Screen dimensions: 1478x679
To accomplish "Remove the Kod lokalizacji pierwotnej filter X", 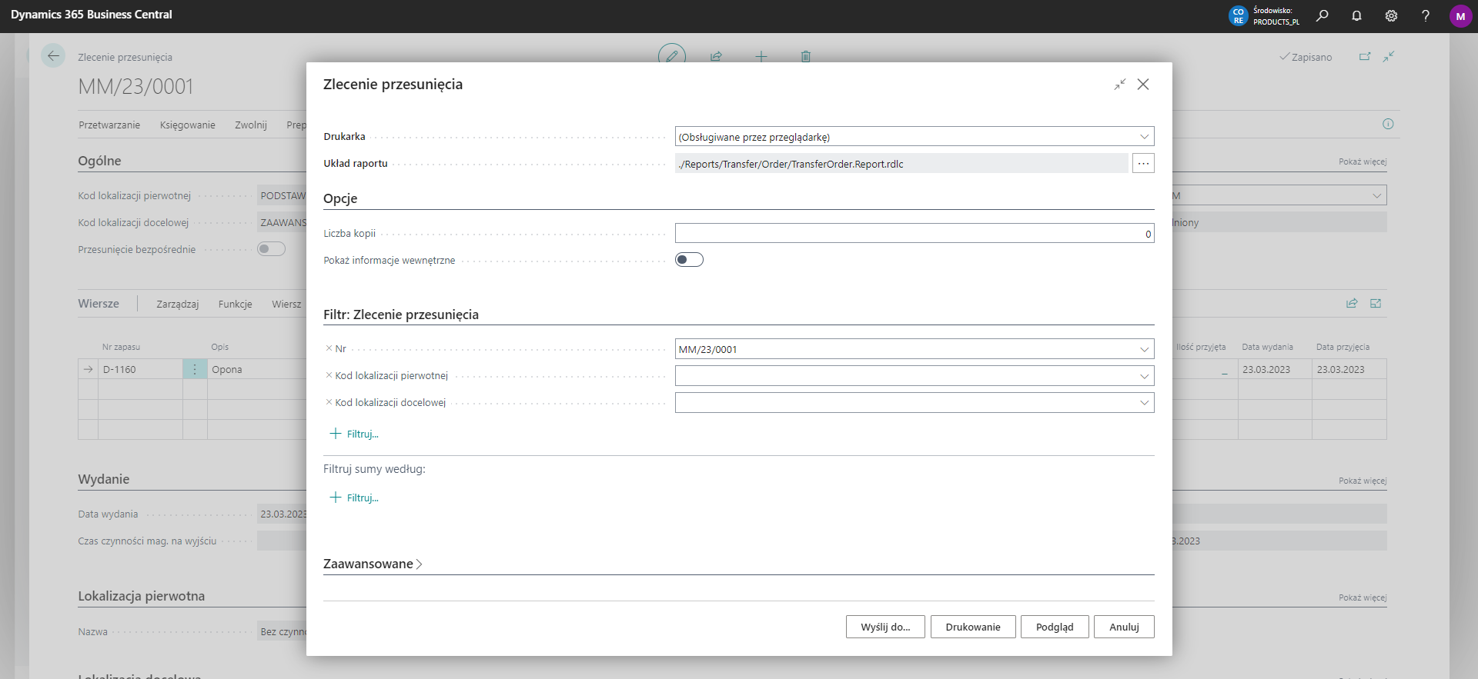I will (x=329, y=375).
